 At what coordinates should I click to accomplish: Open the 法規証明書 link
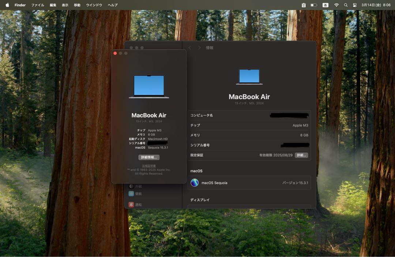(149, 166)
